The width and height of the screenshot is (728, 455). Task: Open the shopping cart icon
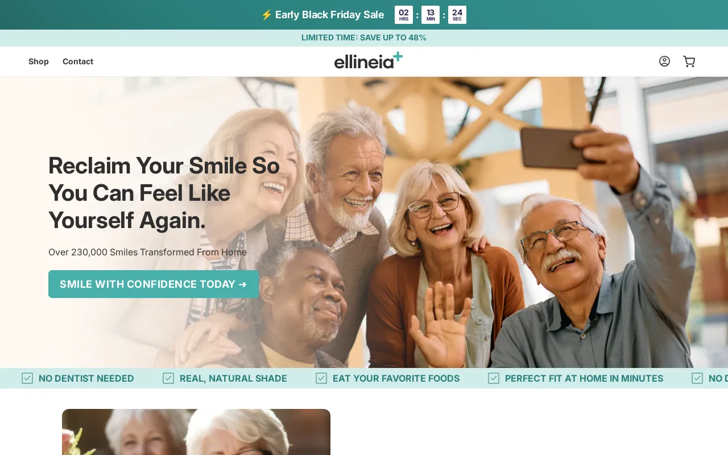pyautogui.click(x=689, y=61)
